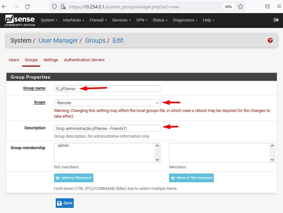The height and width of the screenshot is (213, 283).
Task: Click the red help question mark icon
Action: pos(270,40)
